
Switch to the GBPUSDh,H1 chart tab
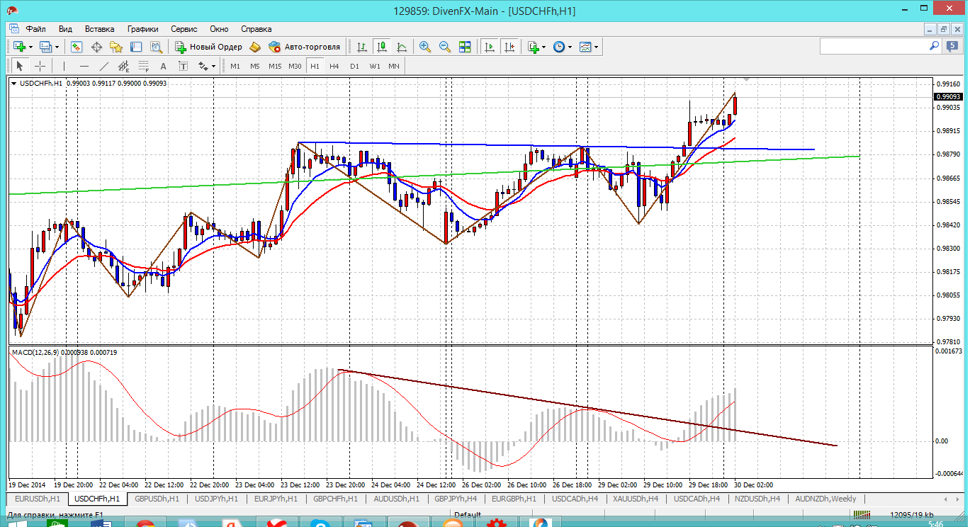(157, 499)
